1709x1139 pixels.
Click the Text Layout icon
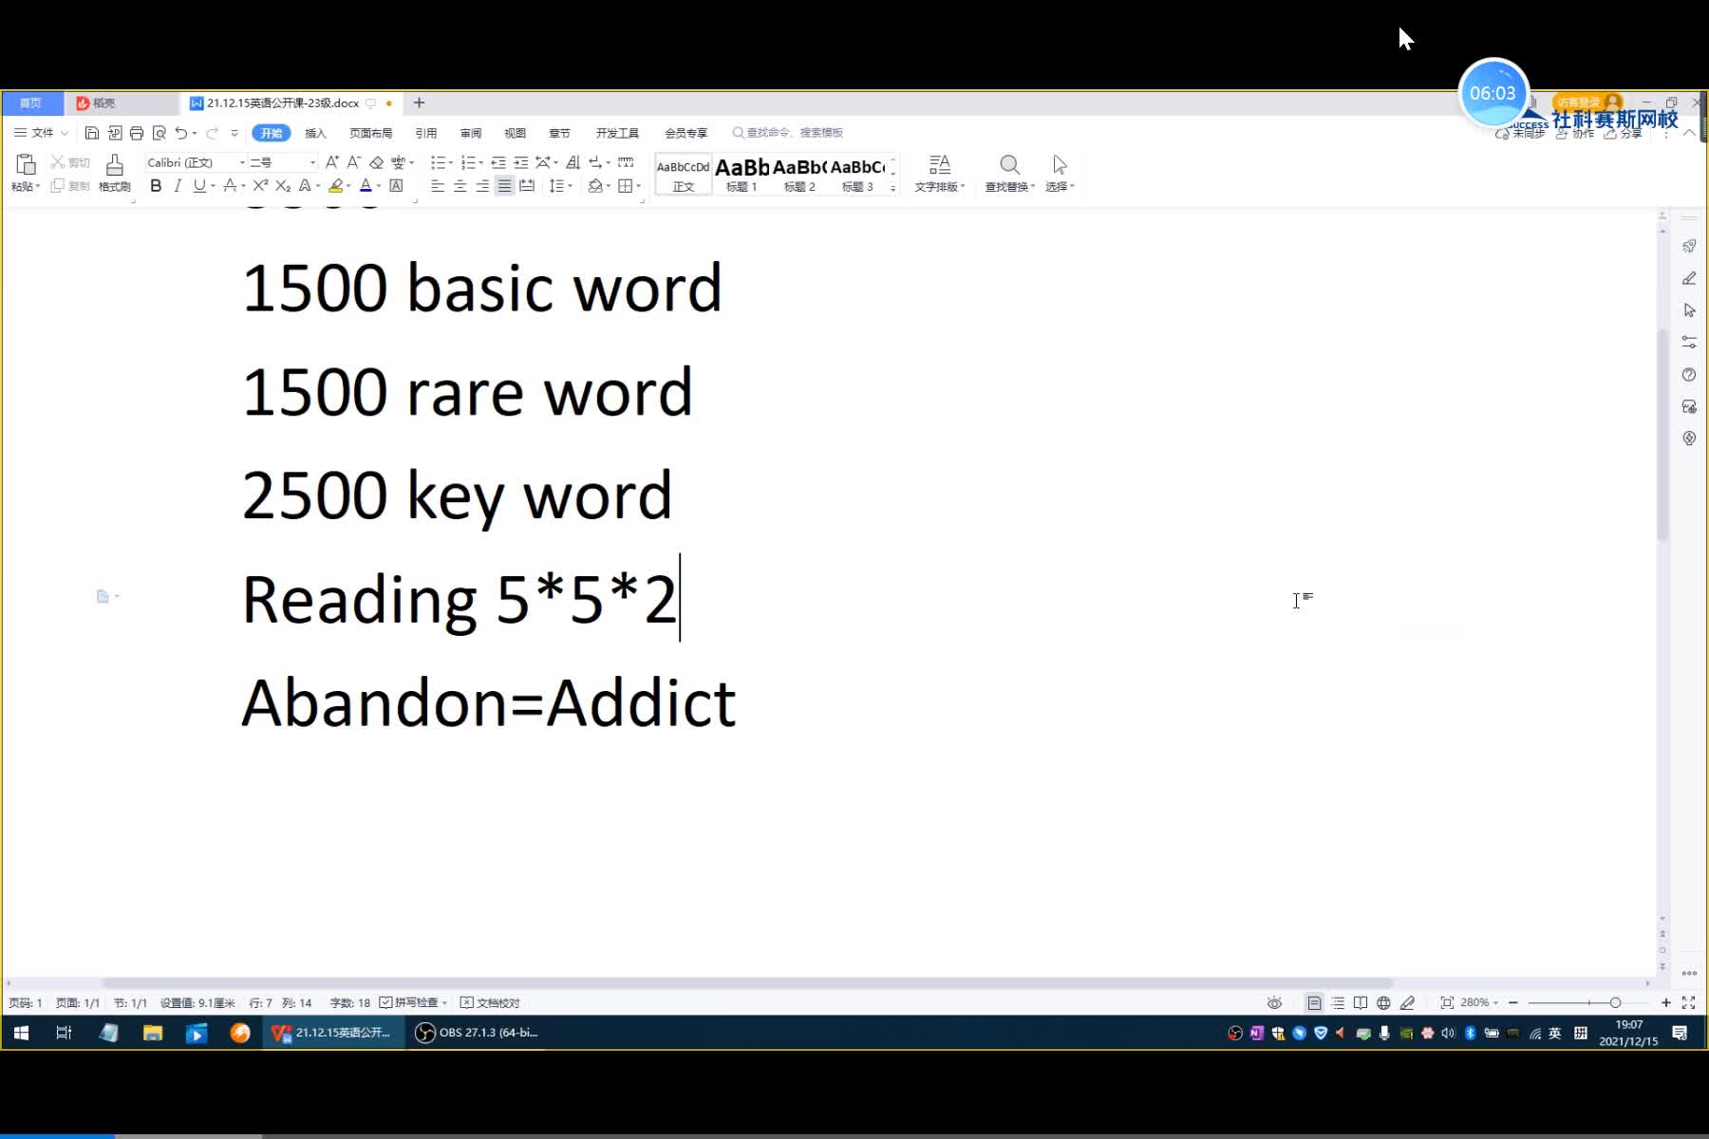(x=939, y=165)
